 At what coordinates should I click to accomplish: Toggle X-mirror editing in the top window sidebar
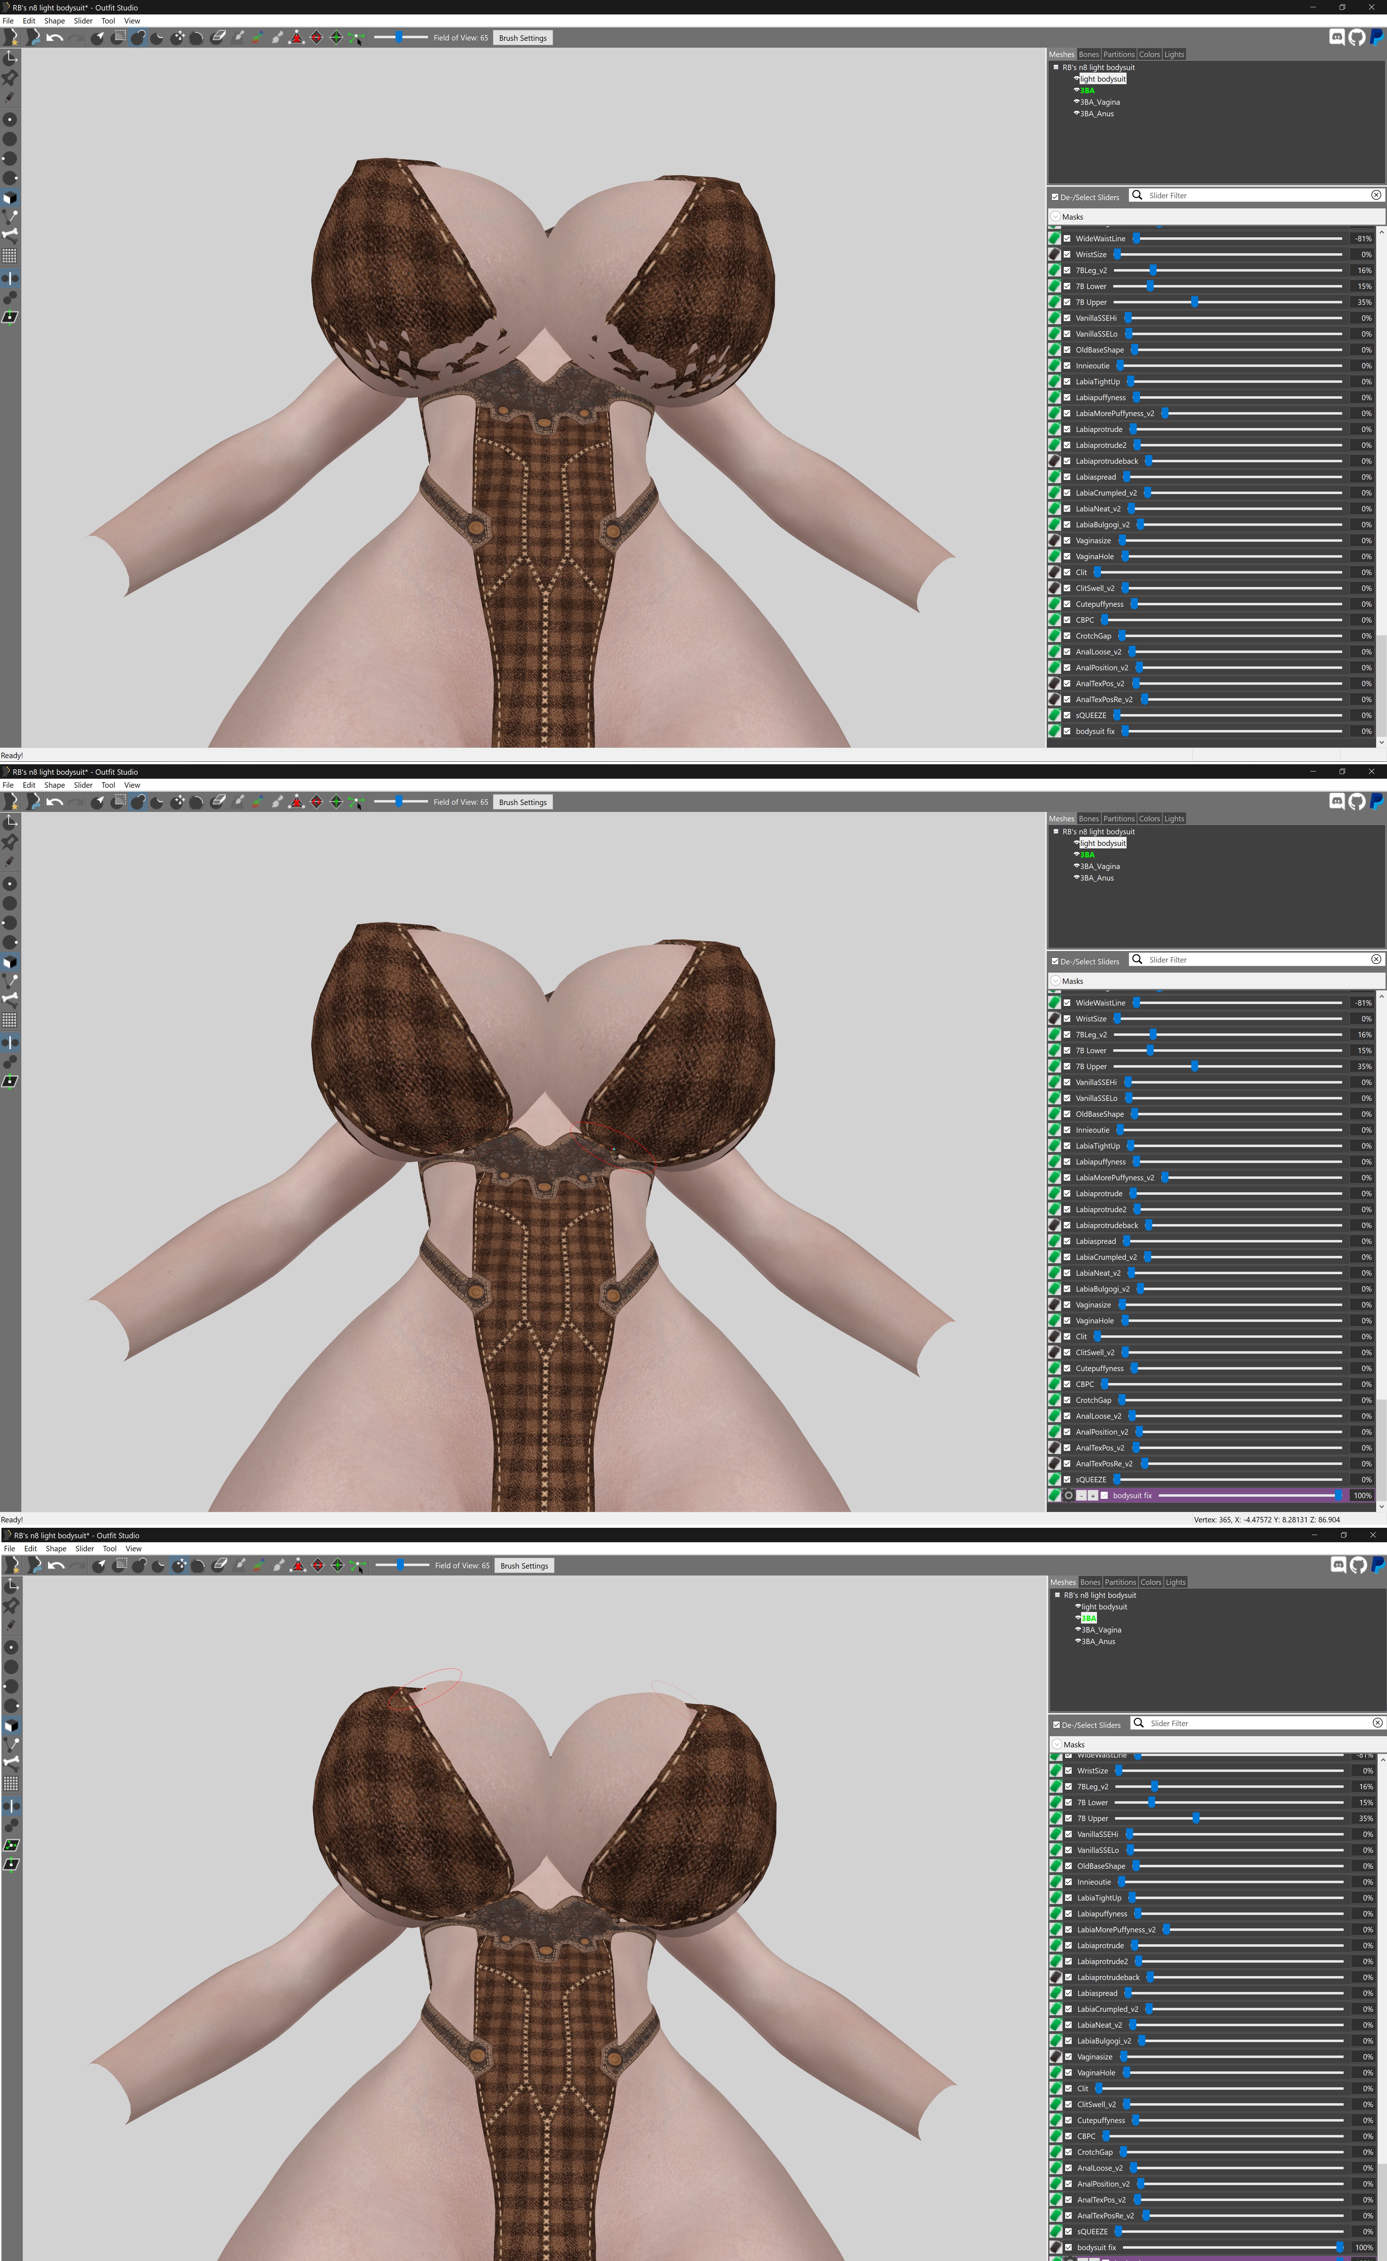tap(9, 278)
